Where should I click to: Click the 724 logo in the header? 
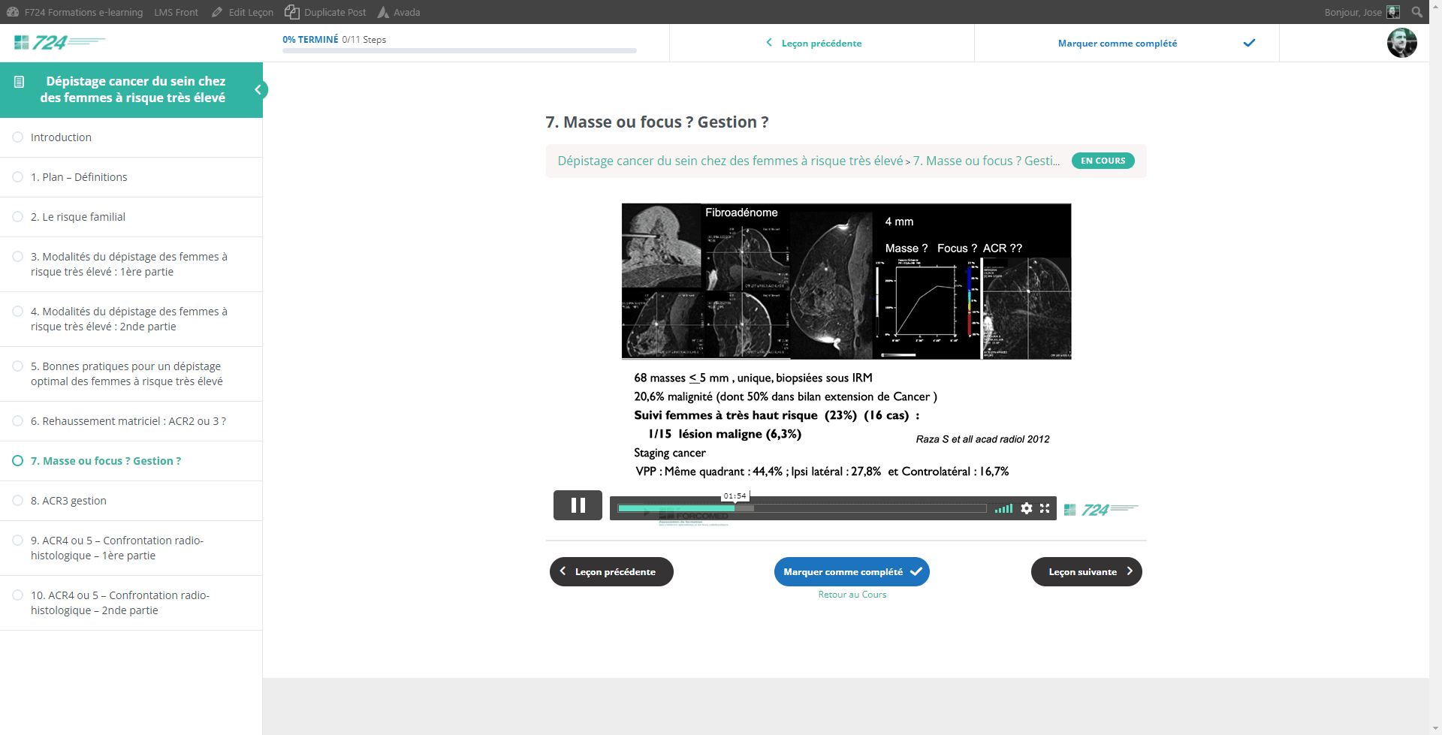(x=59, y=43)
